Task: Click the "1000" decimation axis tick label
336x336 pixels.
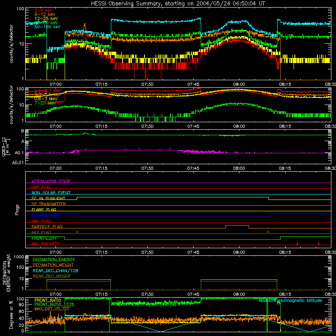Action: point(19,257)
